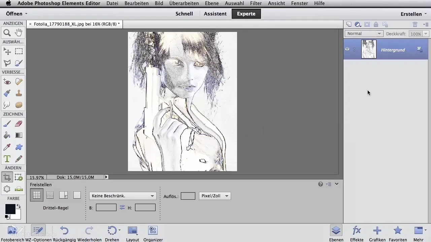Hide the Hintergrund layer via eye icon
The width and height of the screenshot is (431, 242).
(347, 49)
